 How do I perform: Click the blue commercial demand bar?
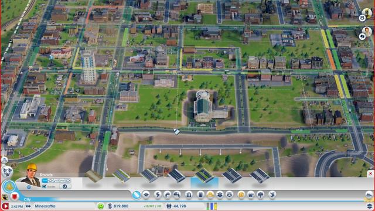[x=212, y=206]
